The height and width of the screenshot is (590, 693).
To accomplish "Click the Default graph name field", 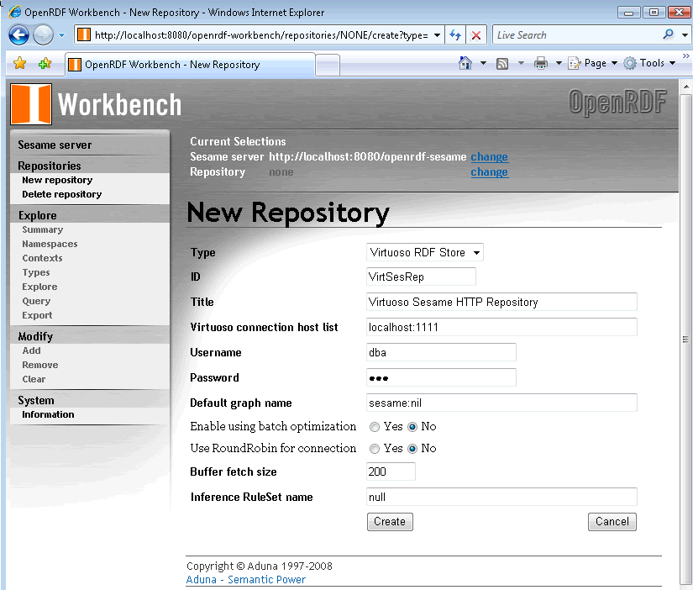I will coord(501,403).
